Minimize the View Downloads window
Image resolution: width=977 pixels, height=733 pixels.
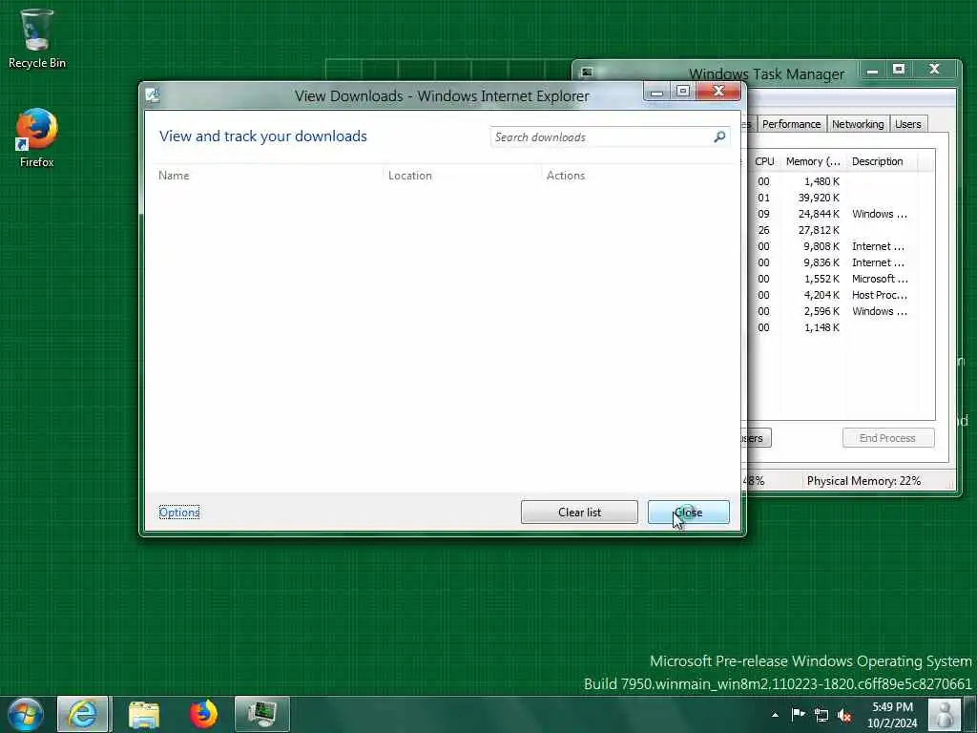656,93
